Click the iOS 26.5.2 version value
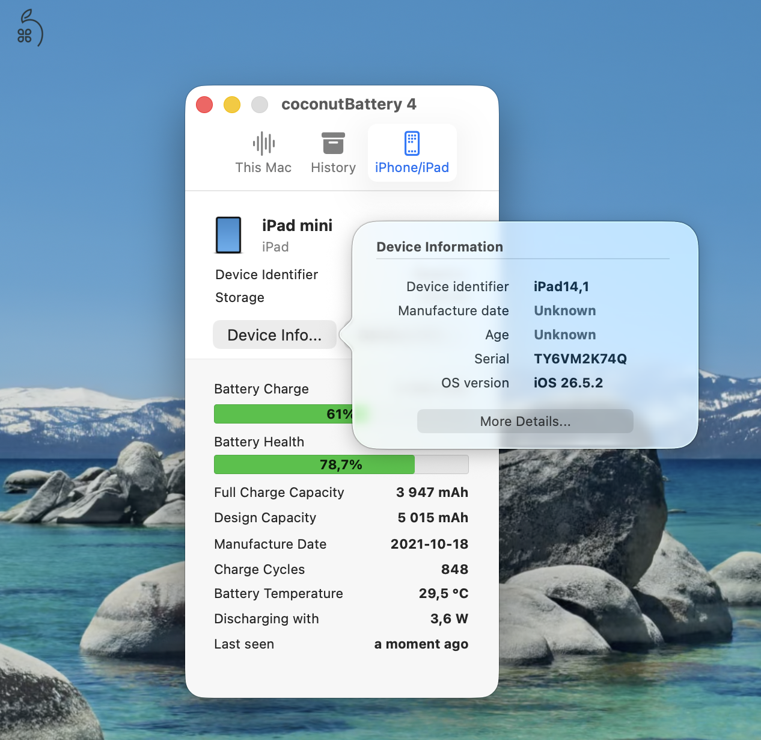 click(x=568, y=383)
